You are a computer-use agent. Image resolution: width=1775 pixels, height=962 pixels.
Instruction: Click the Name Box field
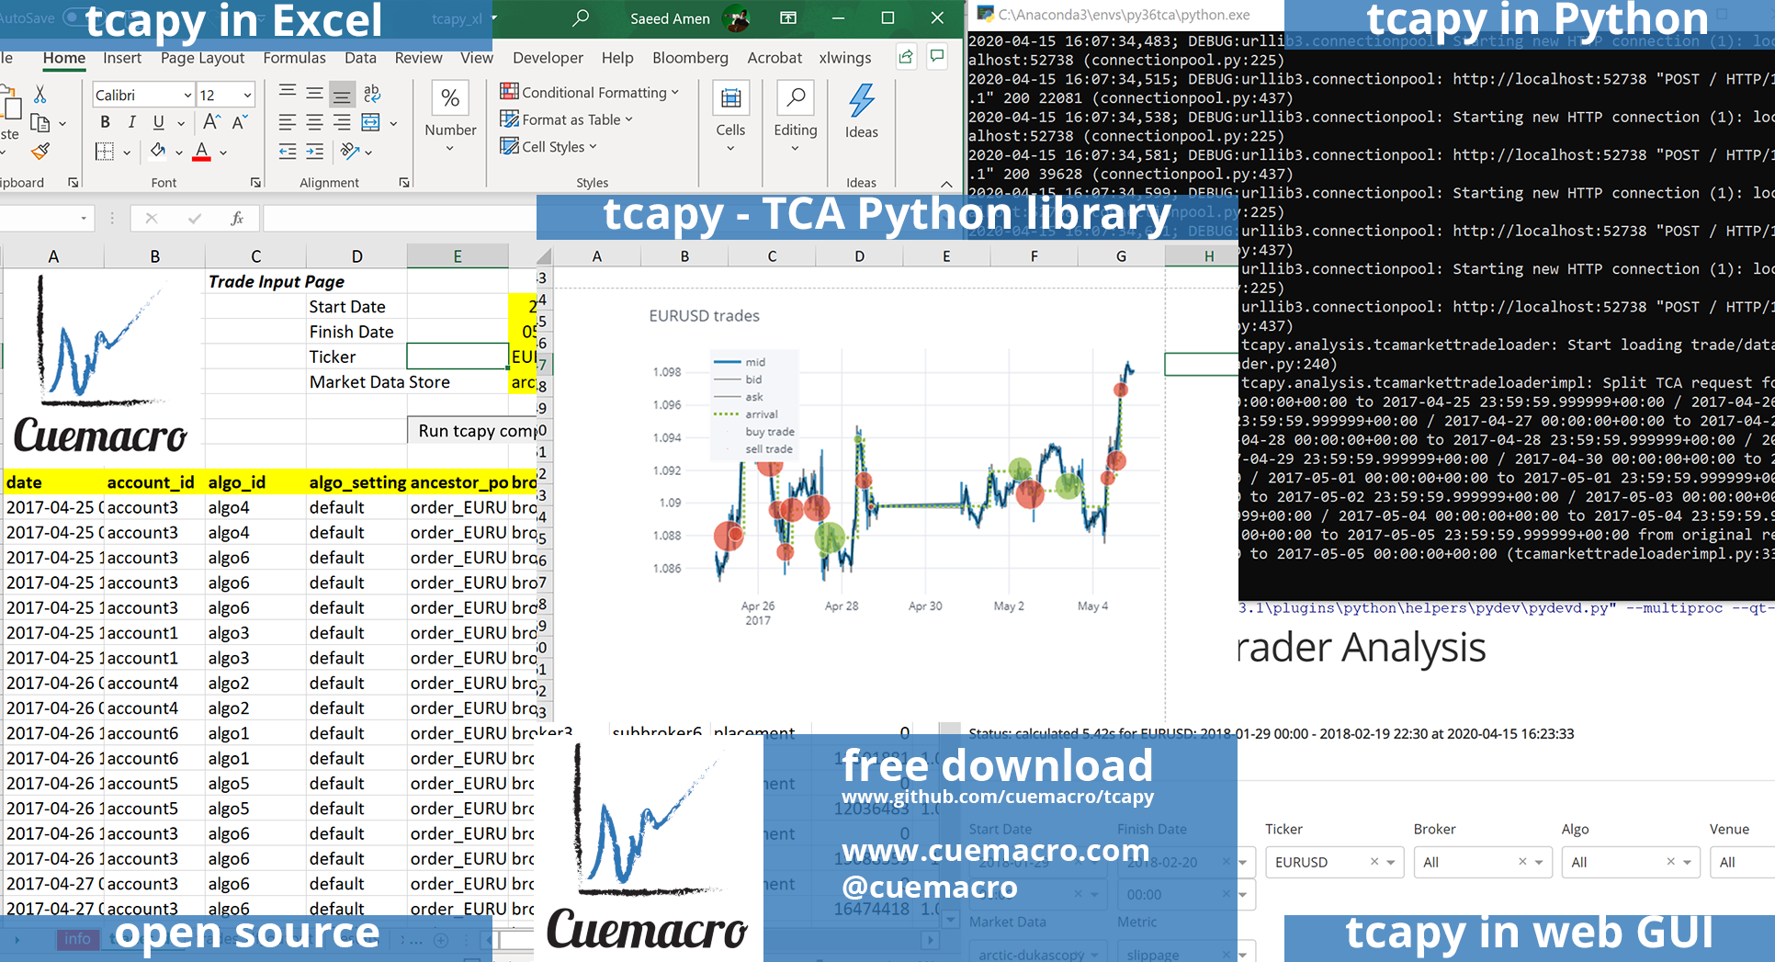[x=46, y=218]
